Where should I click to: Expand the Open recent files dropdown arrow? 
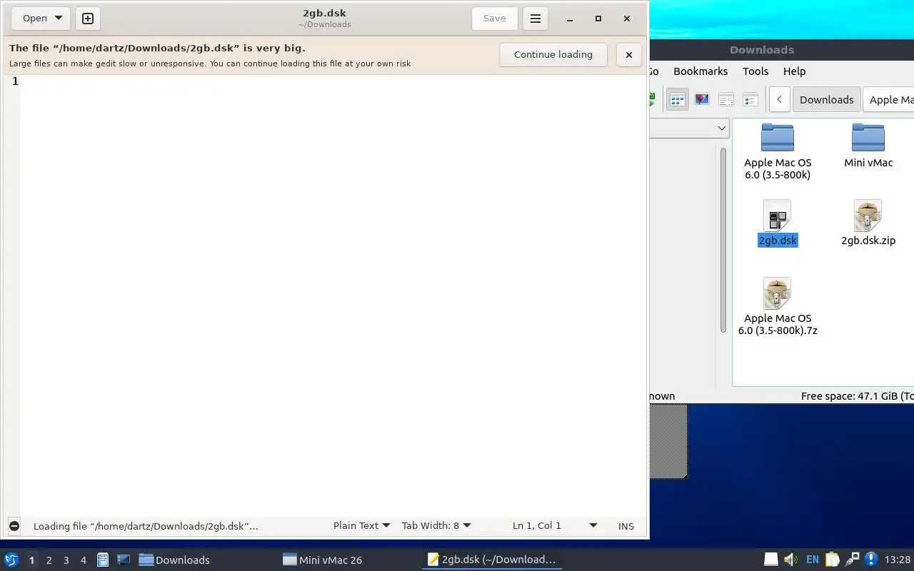(59, 19)
